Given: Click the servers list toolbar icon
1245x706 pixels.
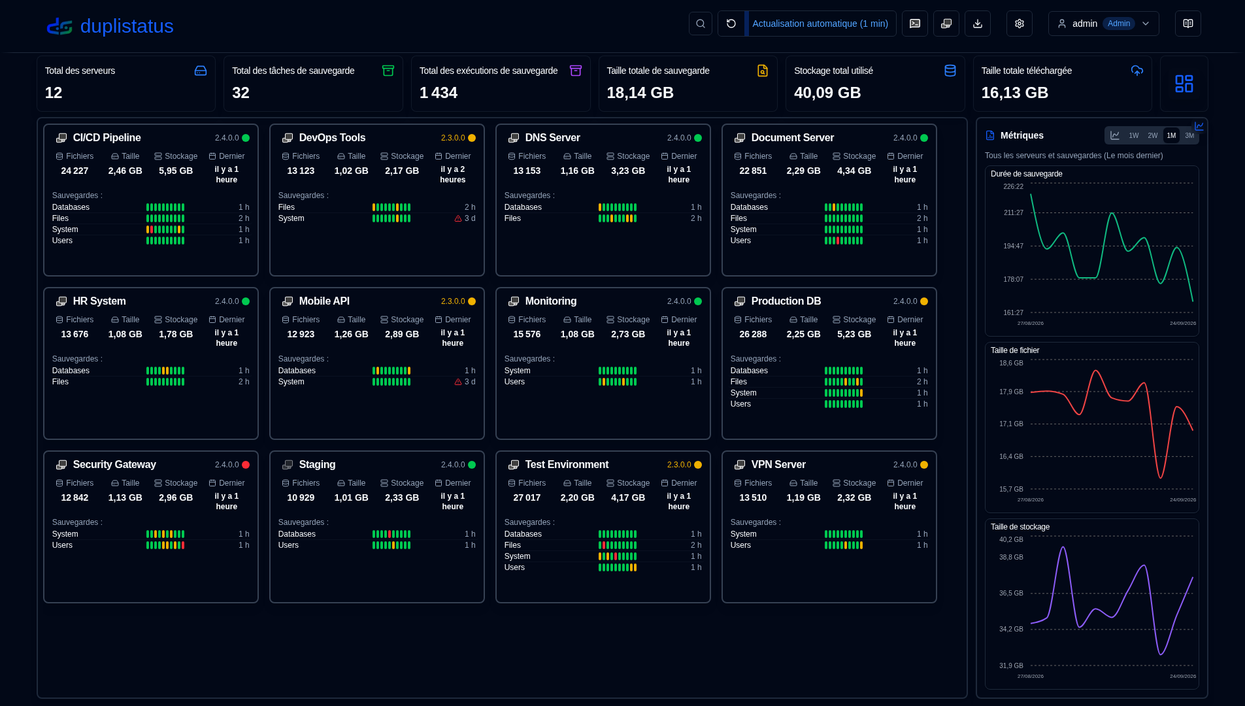Looking at the screenshot, I should click(946, 24).
